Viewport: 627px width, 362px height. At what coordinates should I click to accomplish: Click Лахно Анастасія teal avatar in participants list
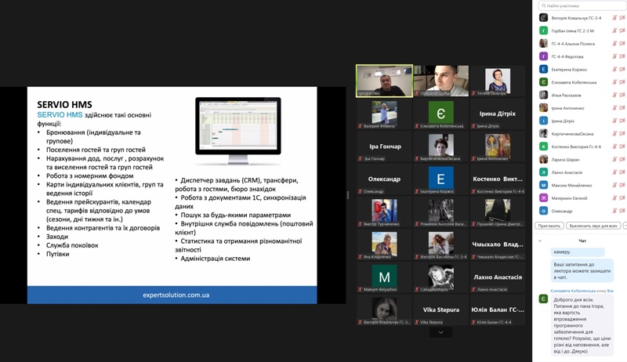pyautogui.click(x=543, y=172)
